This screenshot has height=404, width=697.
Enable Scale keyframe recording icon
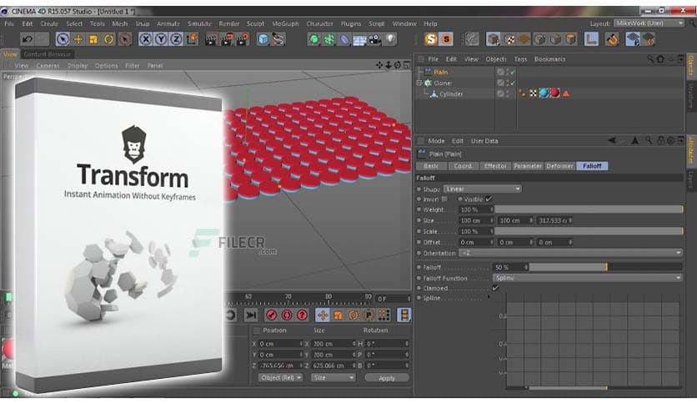click(x=338, y=315)
